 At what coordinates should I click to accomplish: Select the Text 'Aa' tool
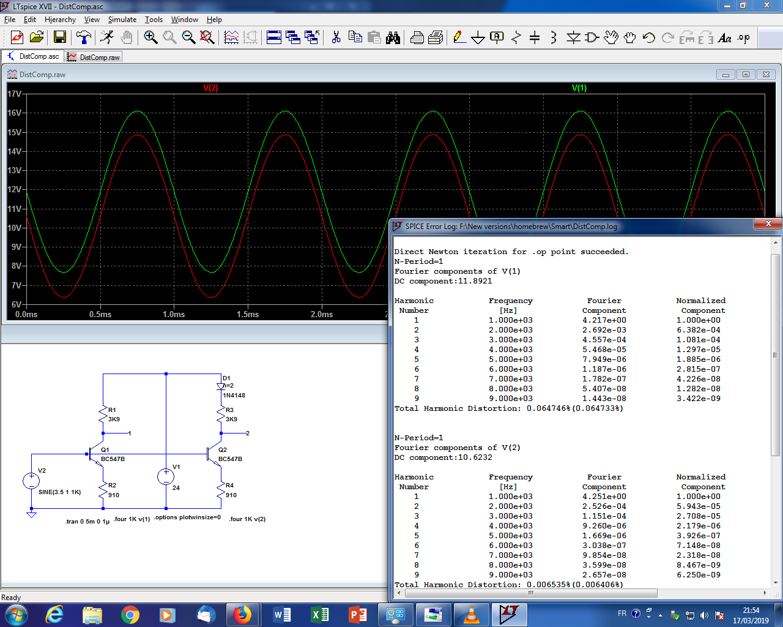click(x=725, y=38)
